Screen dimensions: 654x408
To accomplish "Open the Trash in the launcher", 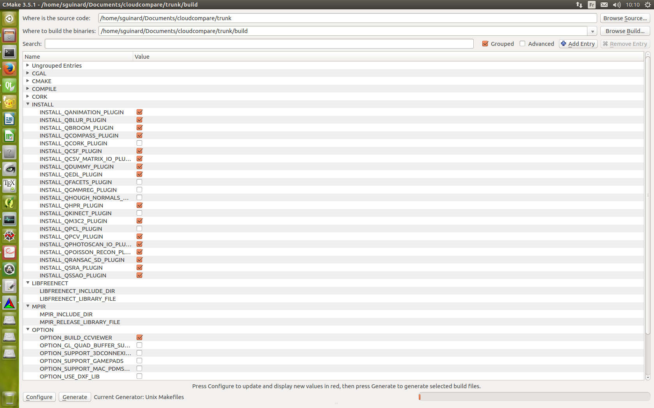I will (9, 398).
